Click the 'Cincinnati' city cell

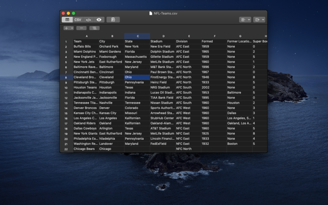[112, 72]
